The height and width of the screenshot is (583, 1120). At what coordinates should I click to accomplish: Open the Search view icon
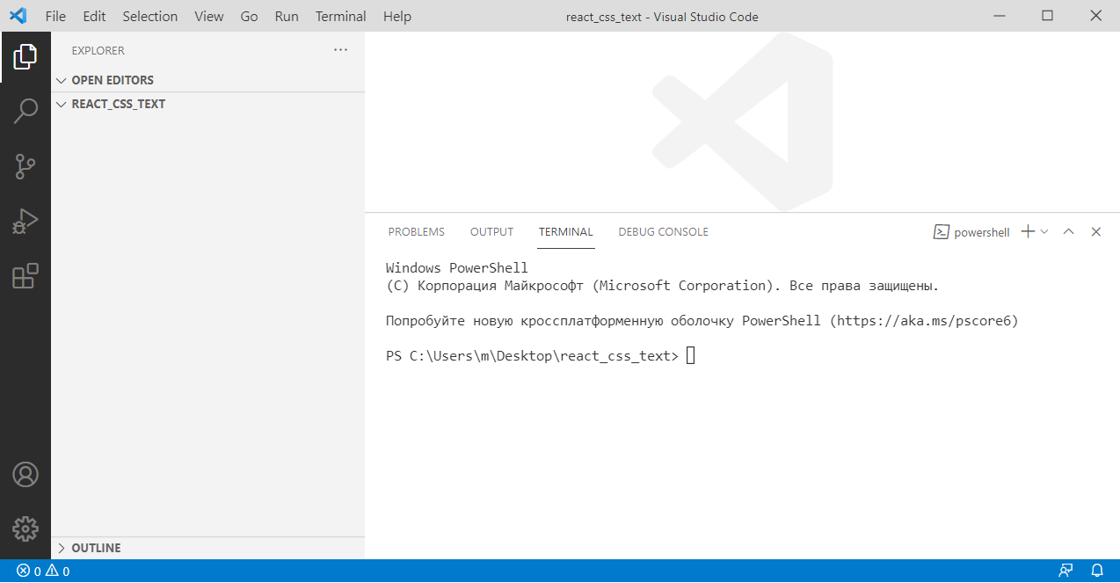[25, 111]
